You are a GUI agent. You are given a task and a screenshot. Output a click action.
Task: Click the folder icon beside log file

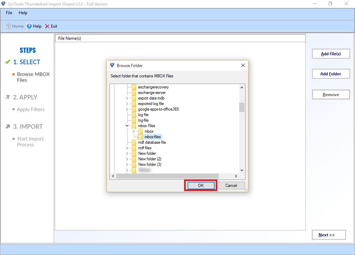[134, 115]
